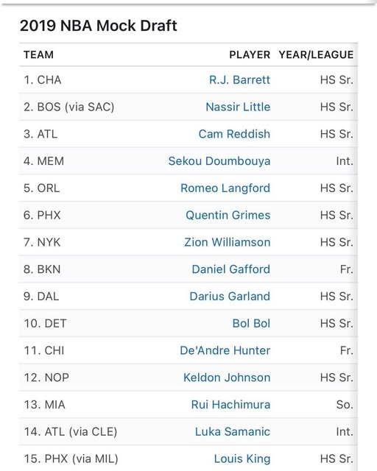Open R.J. Barrett player link
The image size is (377, 471).
(x=239, y=80)
